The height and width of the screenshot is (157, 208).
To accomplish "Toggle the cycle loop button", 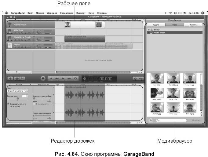I will pos(75,78).
